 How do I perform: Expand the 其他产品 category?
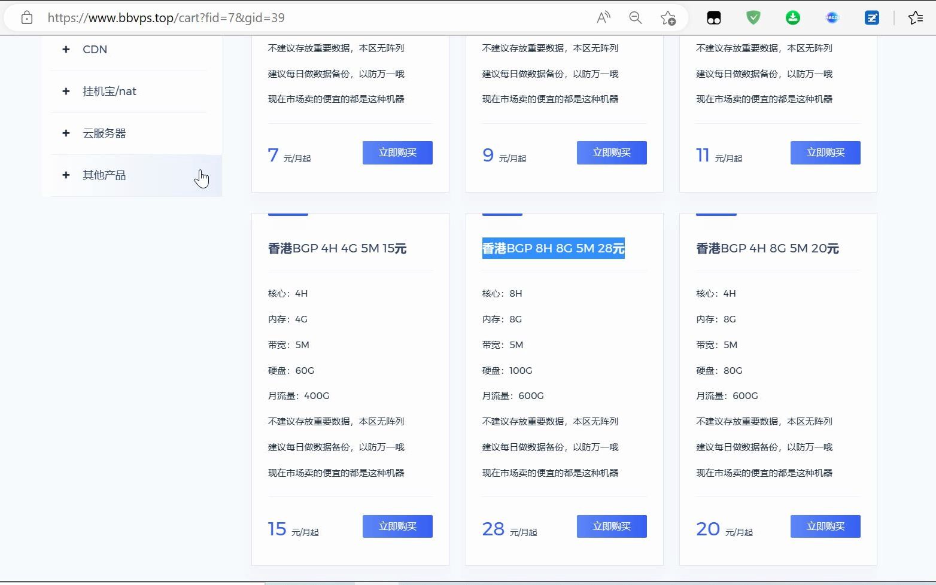coord(66,175)
